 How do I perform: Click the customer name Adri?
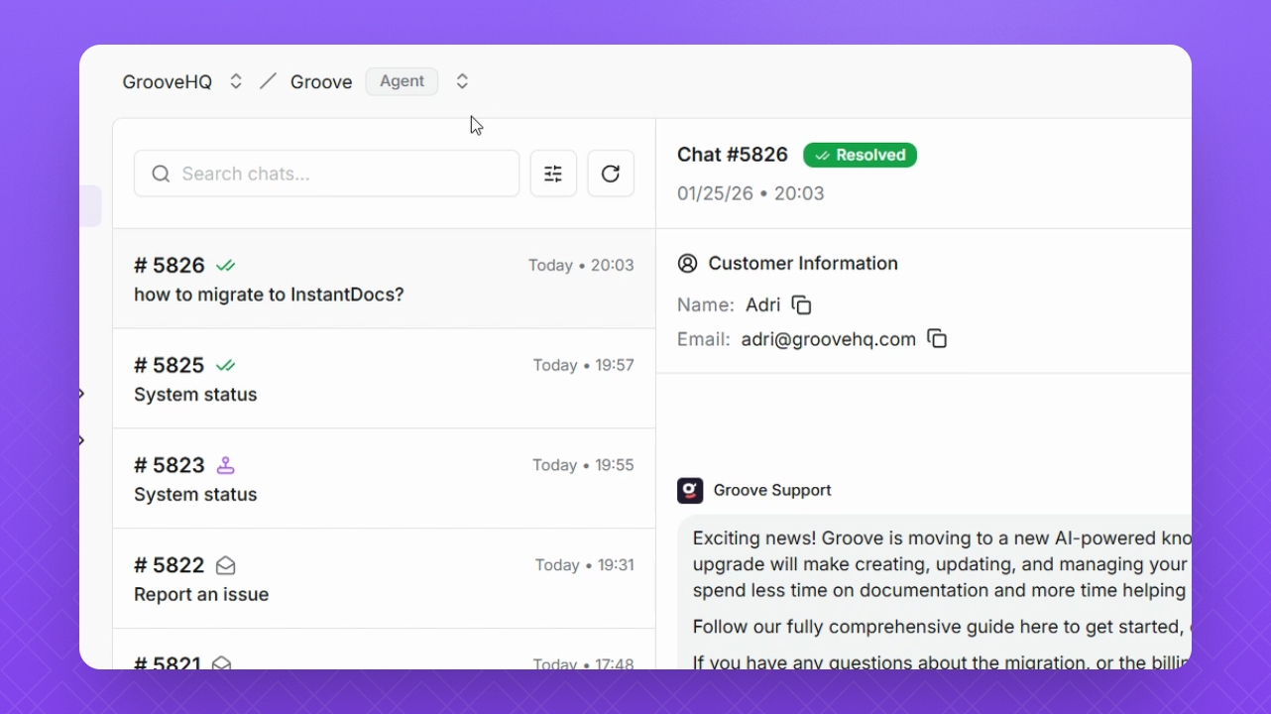coord(763,305)
